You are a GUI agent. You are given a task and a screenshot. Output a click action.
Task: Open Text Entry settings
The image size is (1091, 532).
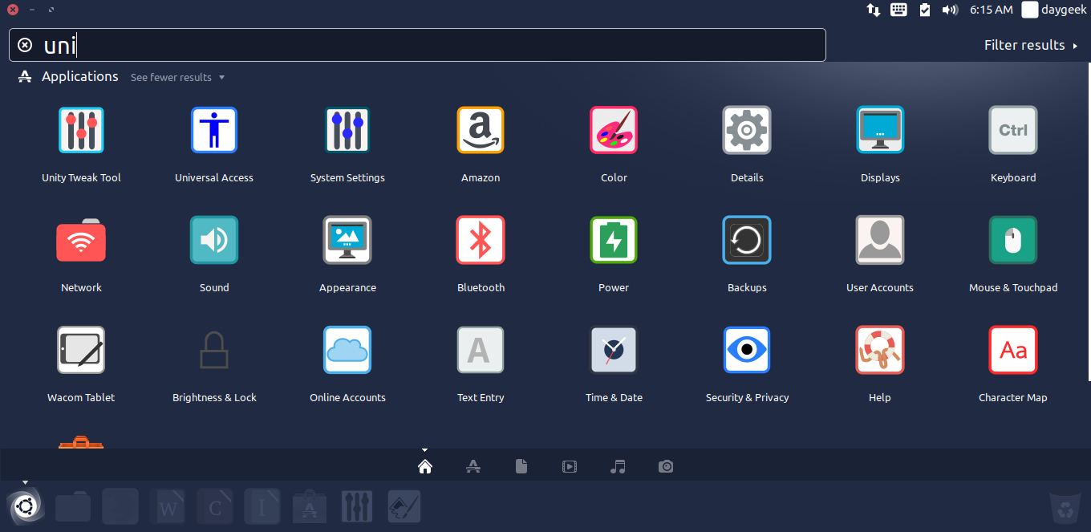tap(481, 350)
